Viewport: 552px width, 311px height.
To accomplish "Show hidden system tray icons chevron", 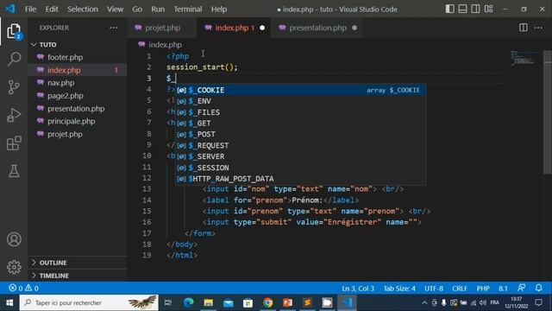I will click(x=424, y=302).
